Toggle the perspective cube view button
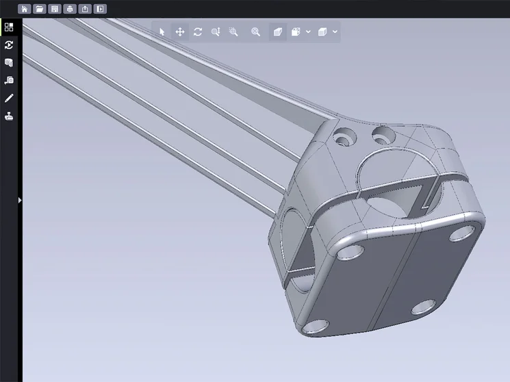This screenshot has height=382, width=510. (277, 32)
